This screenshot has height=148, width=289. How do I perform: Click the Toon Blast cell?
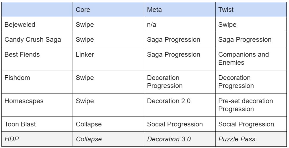pyautogui.click(x=37, y=124)
